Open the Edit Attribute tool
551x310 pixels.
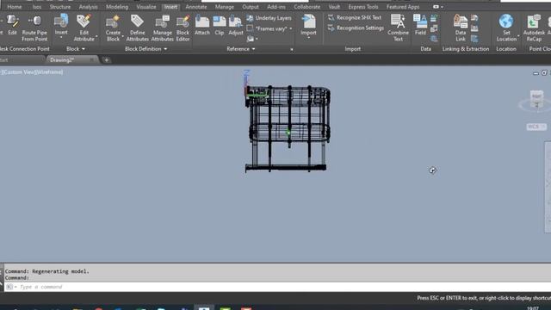pos(84,28)
